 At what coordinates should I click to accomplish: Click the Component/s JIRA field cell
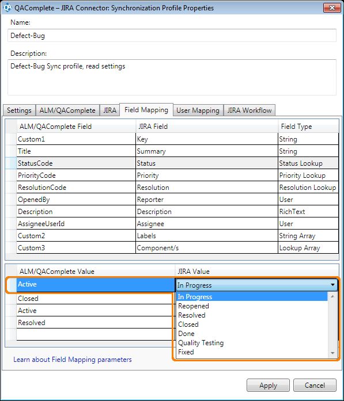pyautogui.click(x=207, y=248)
